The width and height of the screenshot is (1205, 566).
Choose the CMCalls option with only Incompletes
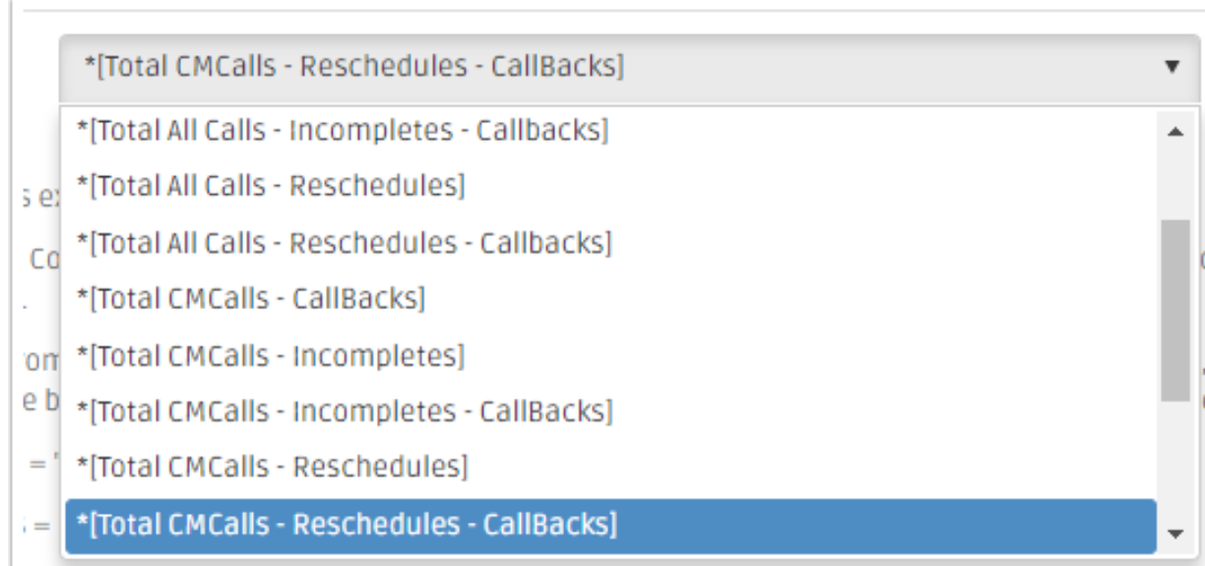(610, 354)
